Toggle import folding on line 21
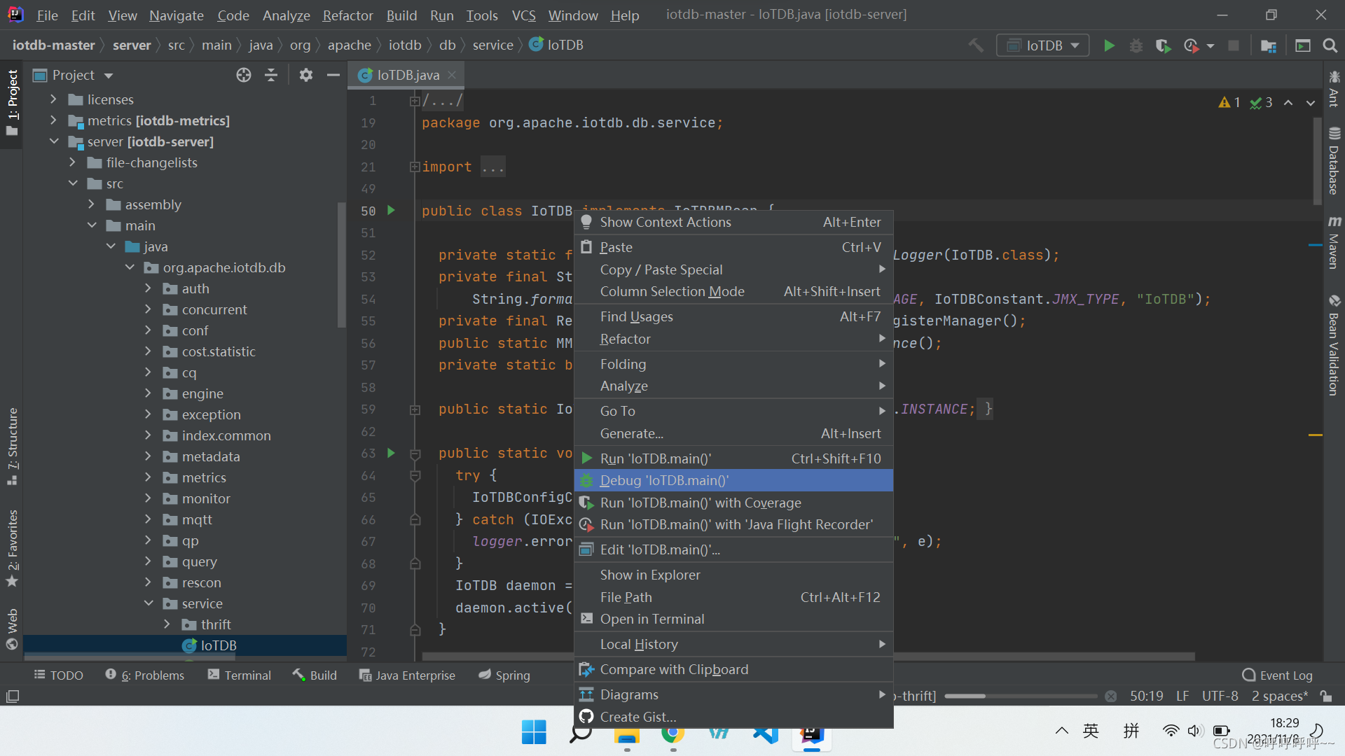 pyautogui.click(x=415, y=167)
